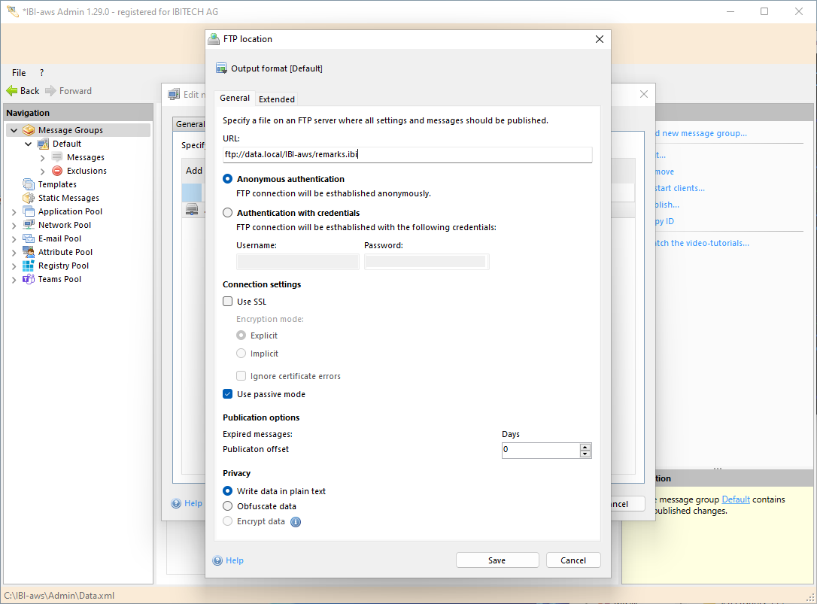Increase the Publication offset days value
This screenshot has width=817, height=604.
tap(585, 447)
